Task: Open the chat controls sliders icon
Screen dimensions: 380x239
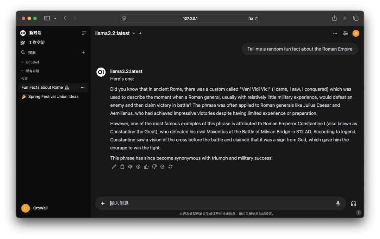Action: click(346, 33)
